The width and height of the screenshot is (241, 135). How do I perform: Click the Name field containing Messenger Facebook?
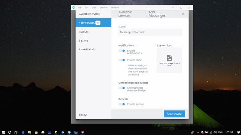150,32
